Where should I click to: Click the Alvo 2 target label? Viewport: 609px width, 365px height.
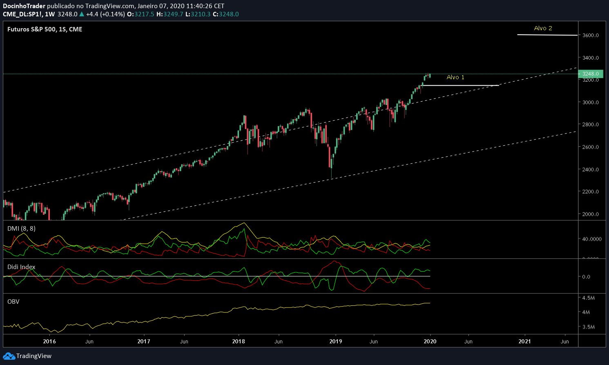(543, 28)
